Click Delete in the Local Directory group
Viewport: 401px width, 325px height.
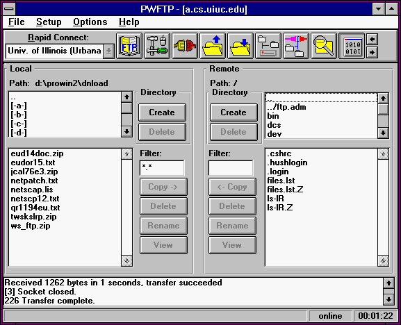point(162,132)
